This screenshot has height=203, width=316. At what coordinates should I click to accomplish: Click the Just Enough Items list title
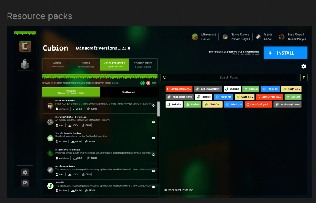click(x=65, y=166)
